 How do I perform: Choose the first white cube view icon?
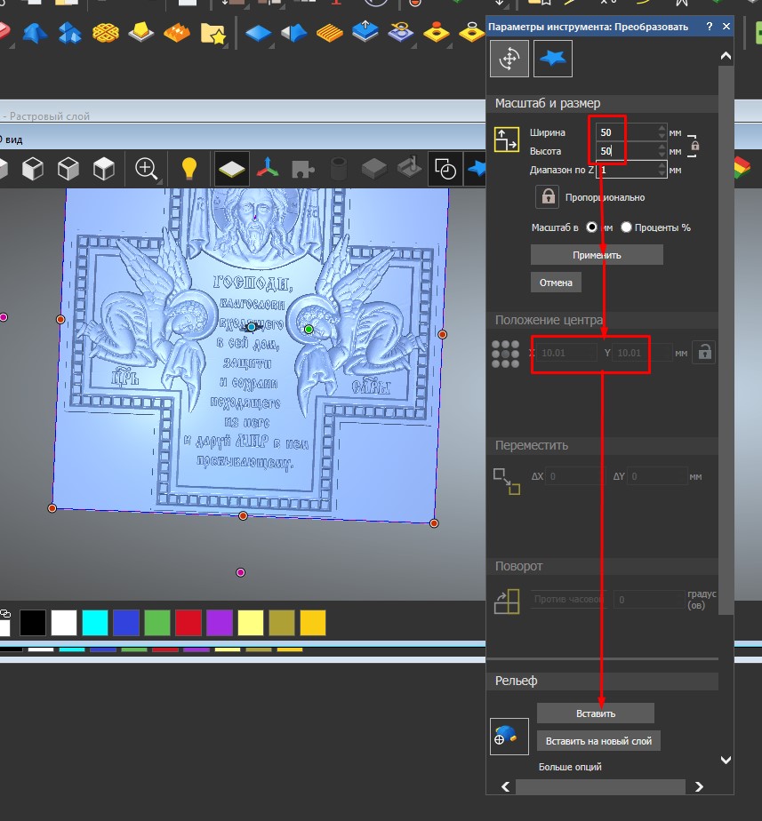click(x=33, y=169)
